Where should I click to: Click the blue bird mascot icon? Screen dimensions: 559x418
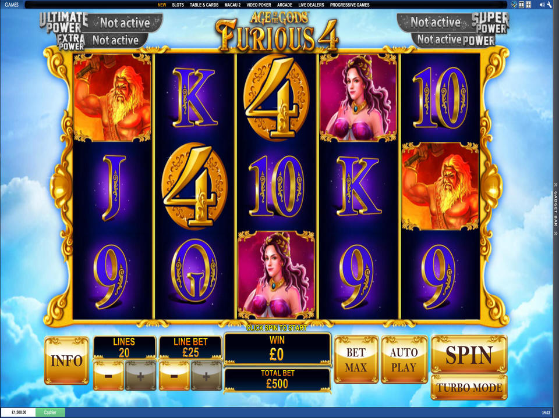514,5
